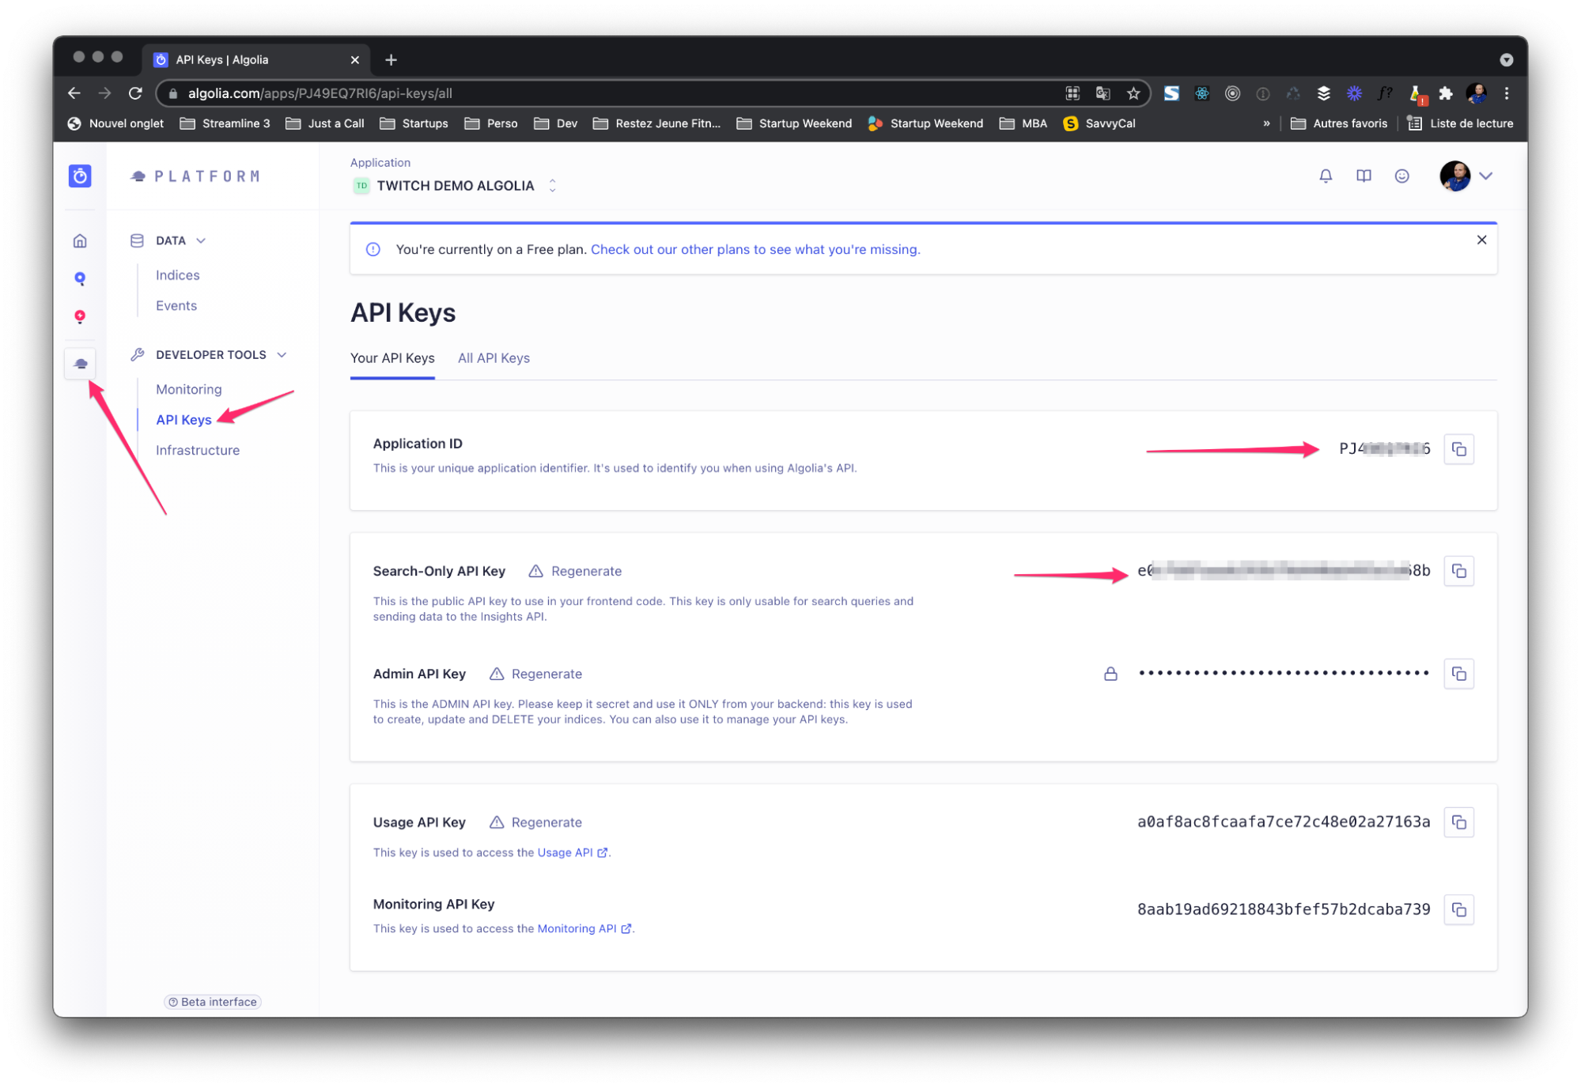Collapse the DATA section
This screenshot has height=1088, width=1581.
coord(201,241)
